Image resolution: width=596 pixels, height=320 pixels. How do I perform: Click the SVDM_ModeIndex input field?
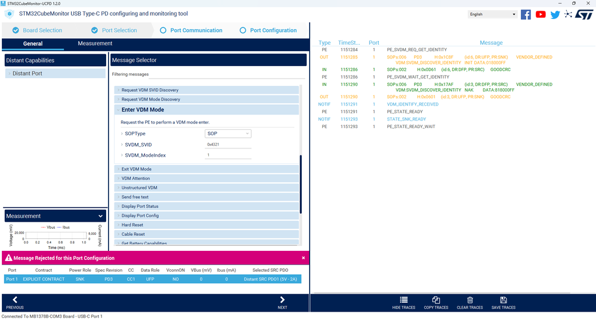coord(228,155)
